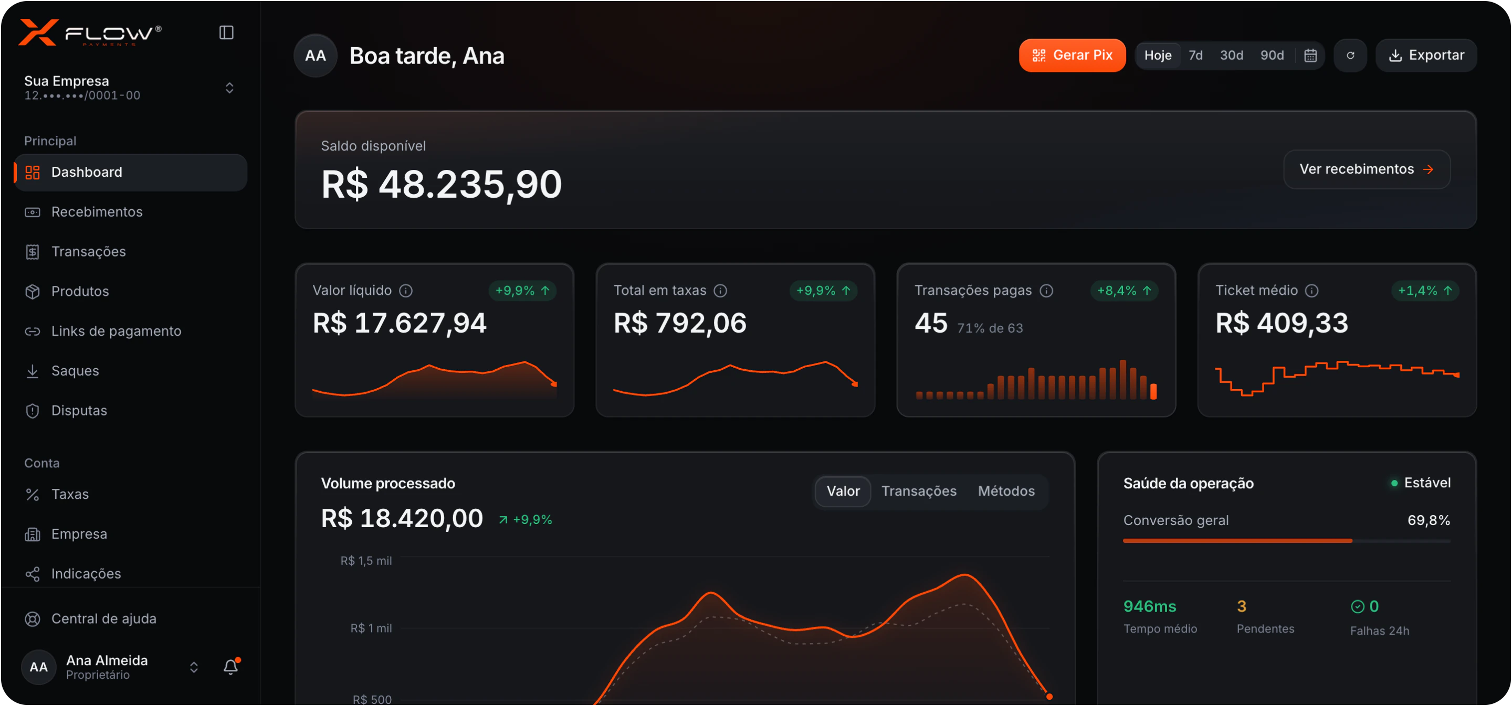1512x706 pixels.
Task: Open Links de pagamento page
Action: click(x=130, y=331)
